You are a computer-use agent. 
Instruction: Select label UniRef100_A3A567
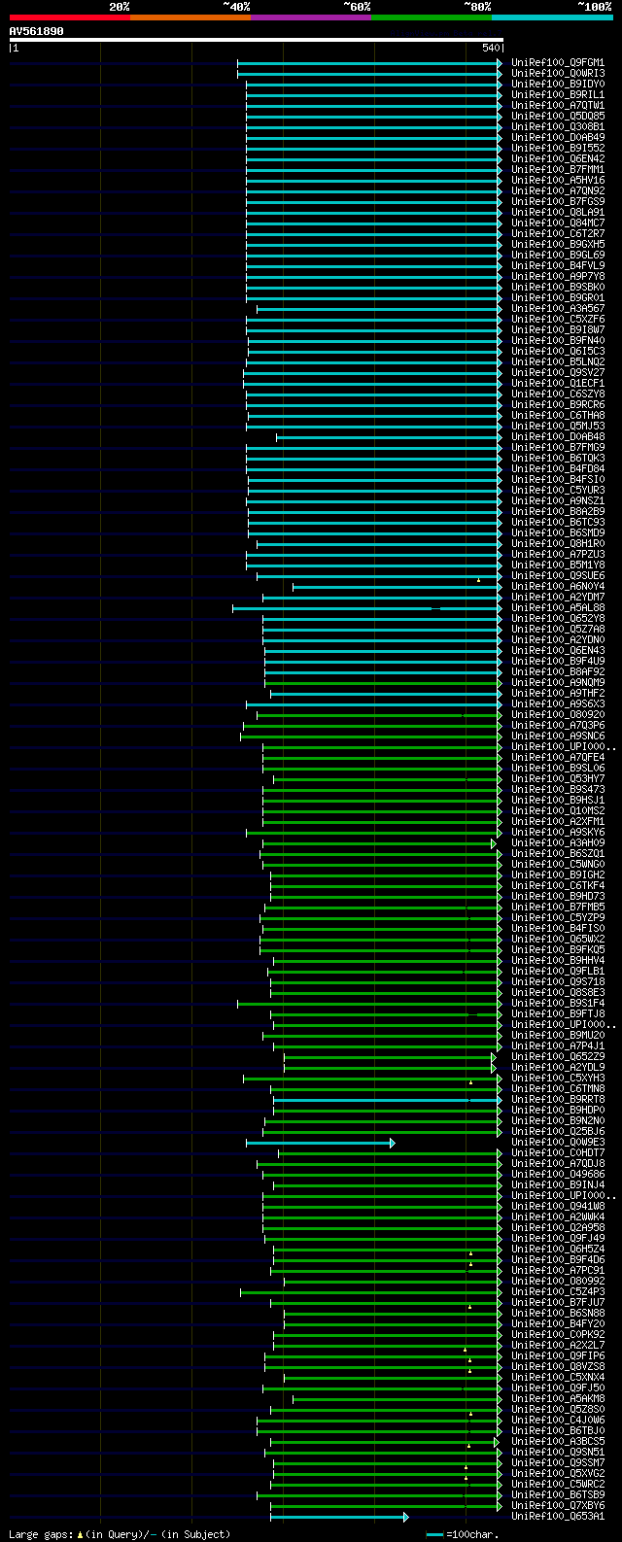558,309
